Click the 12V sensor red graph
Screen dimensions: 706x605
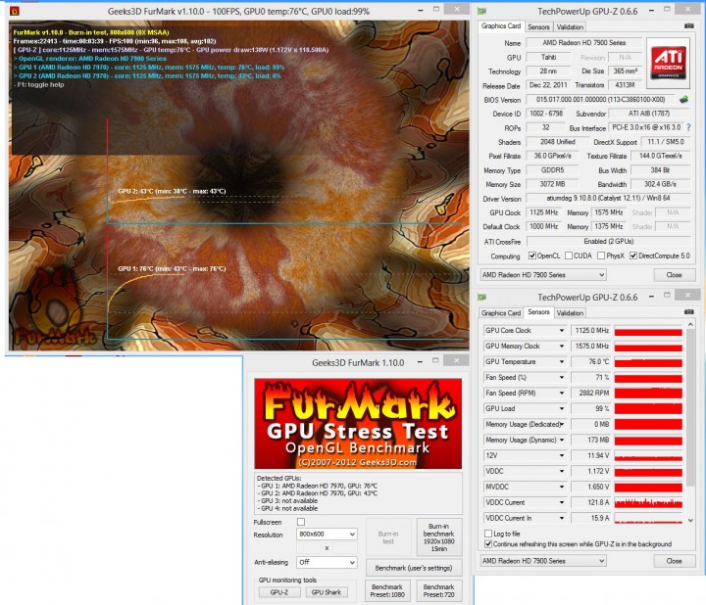tap(648, 455)
